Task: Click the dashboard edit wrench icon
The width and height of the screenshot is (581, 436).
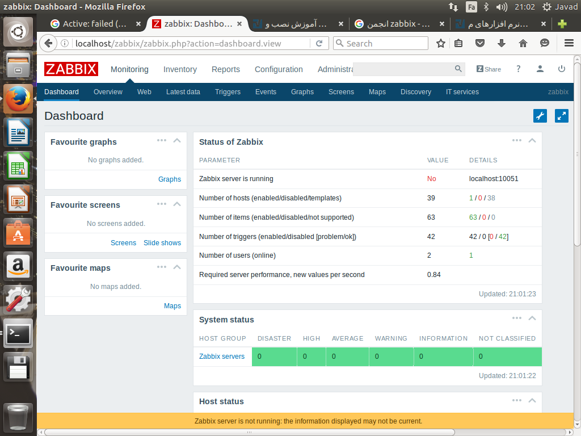Action: (x=540, y=116)
